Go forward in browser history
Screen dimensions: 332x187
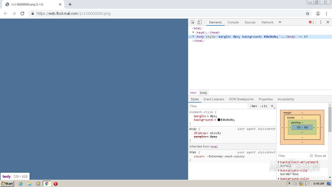click(x=14, y=14)
